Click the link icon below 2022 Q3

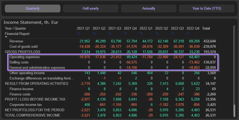tap(173, 33)
